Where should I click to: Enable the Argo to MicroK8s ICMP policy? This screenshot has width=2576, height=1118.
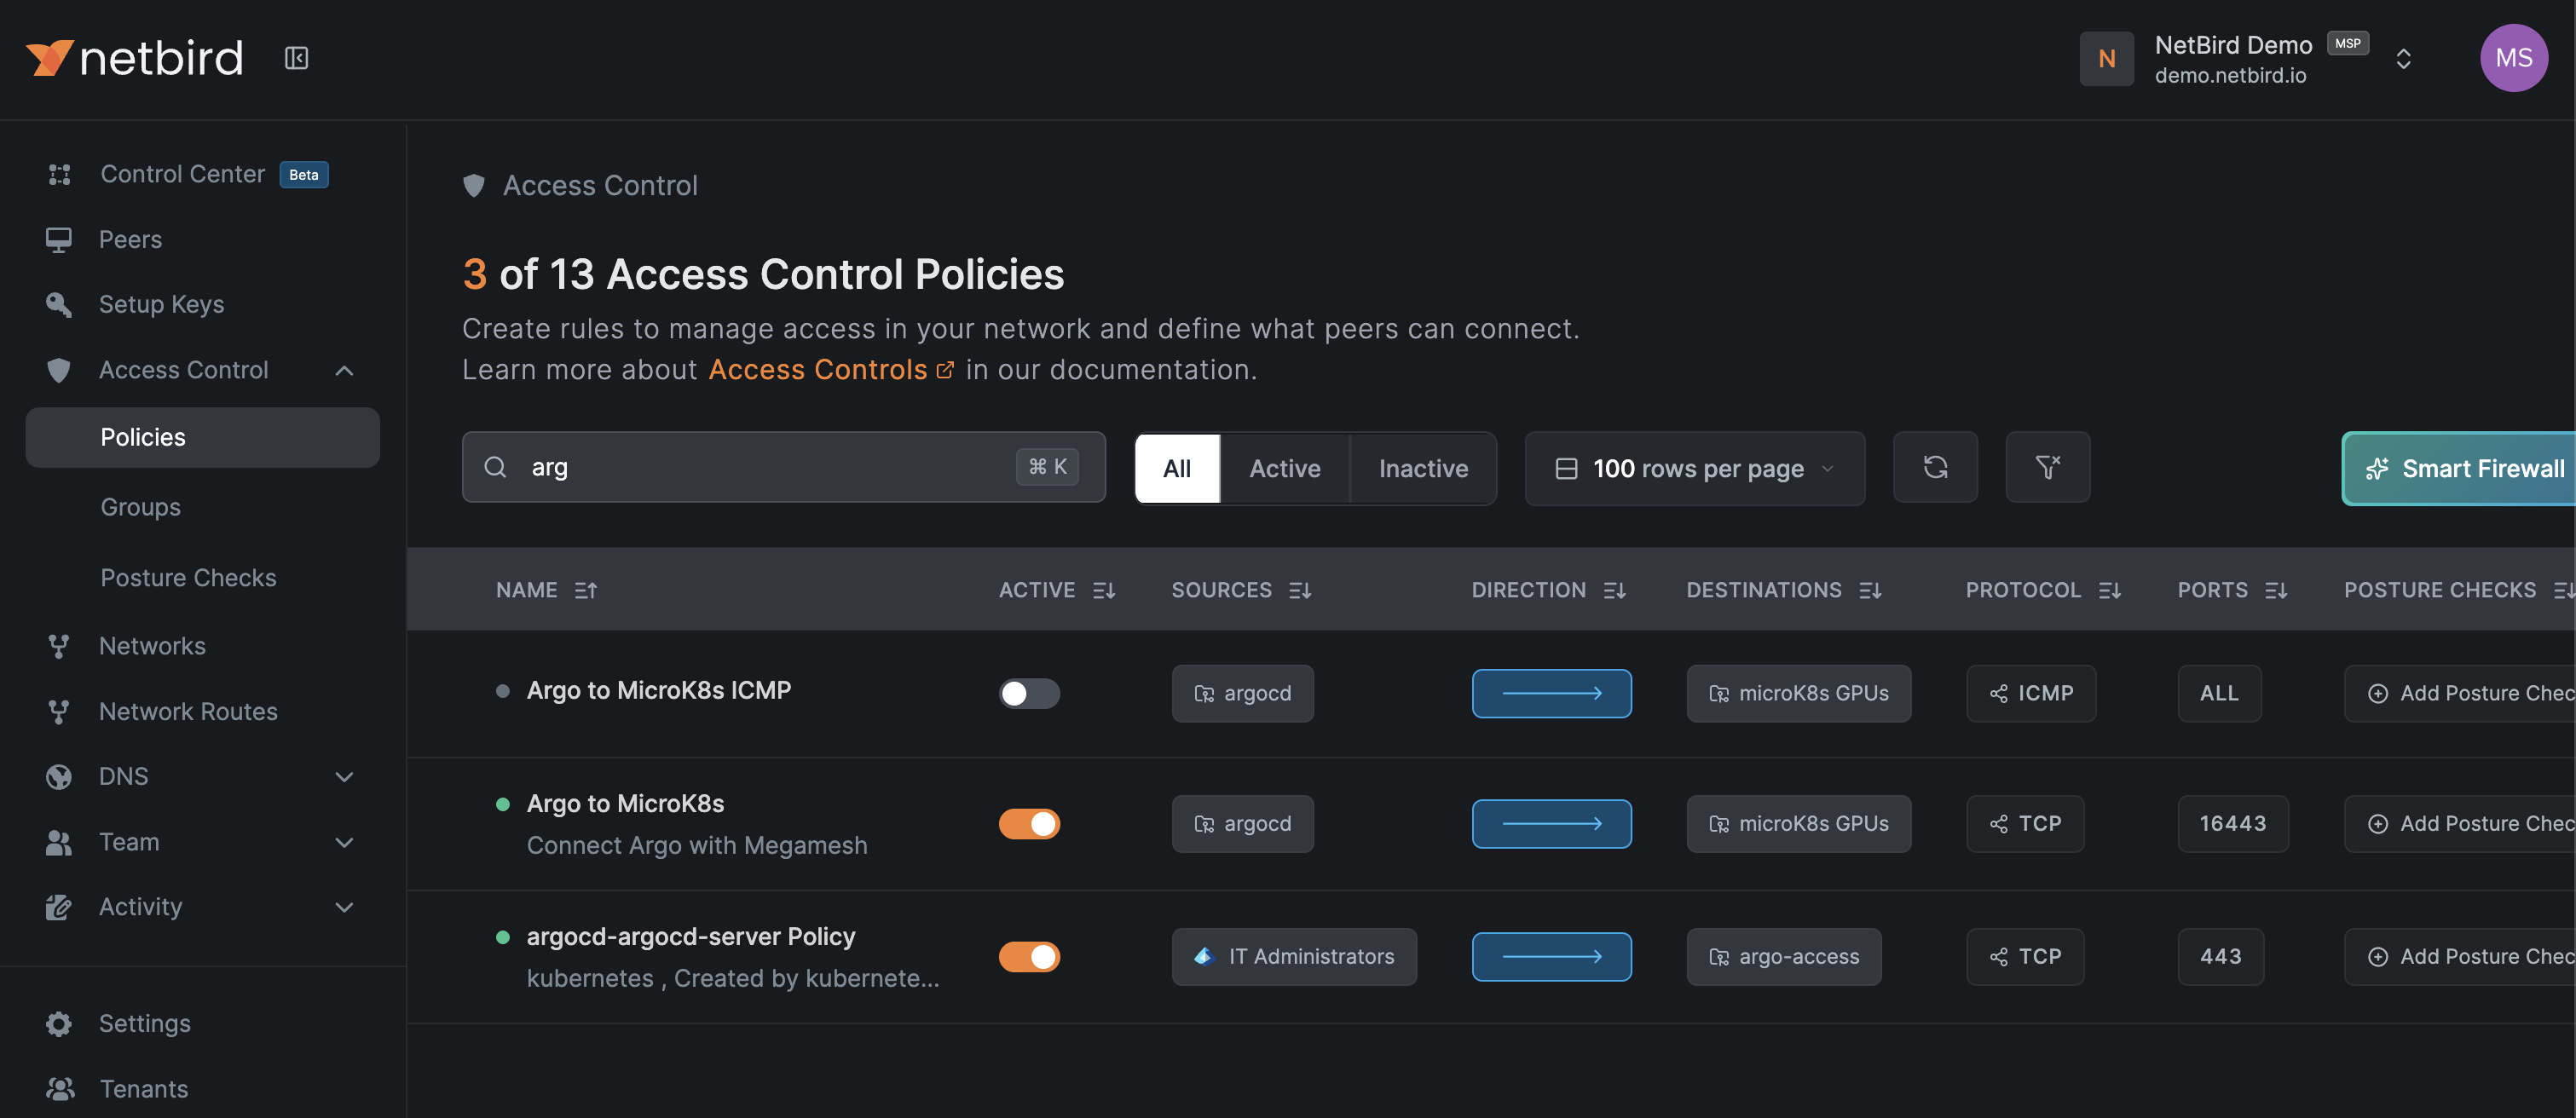(x=1029, y=693)
